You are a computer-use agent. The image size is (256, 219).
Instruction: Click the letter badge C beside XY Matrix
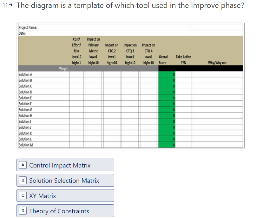23,195
